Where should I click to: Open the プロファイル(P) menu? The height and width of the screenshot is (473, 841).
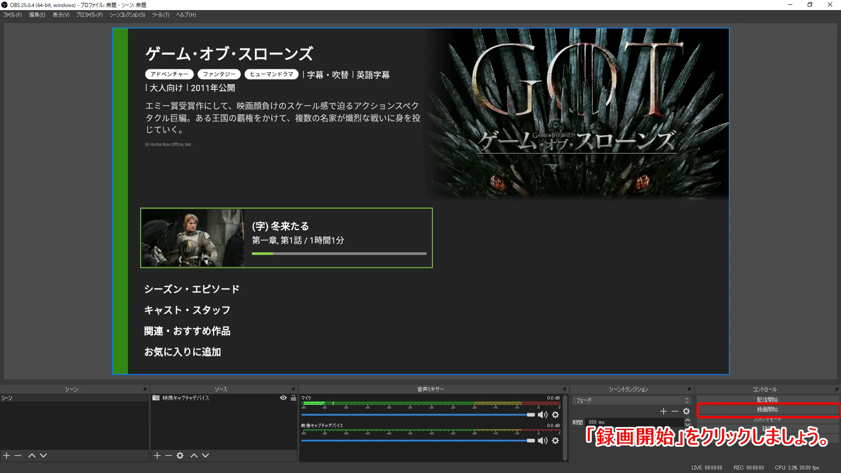click(x=89, y=15)
